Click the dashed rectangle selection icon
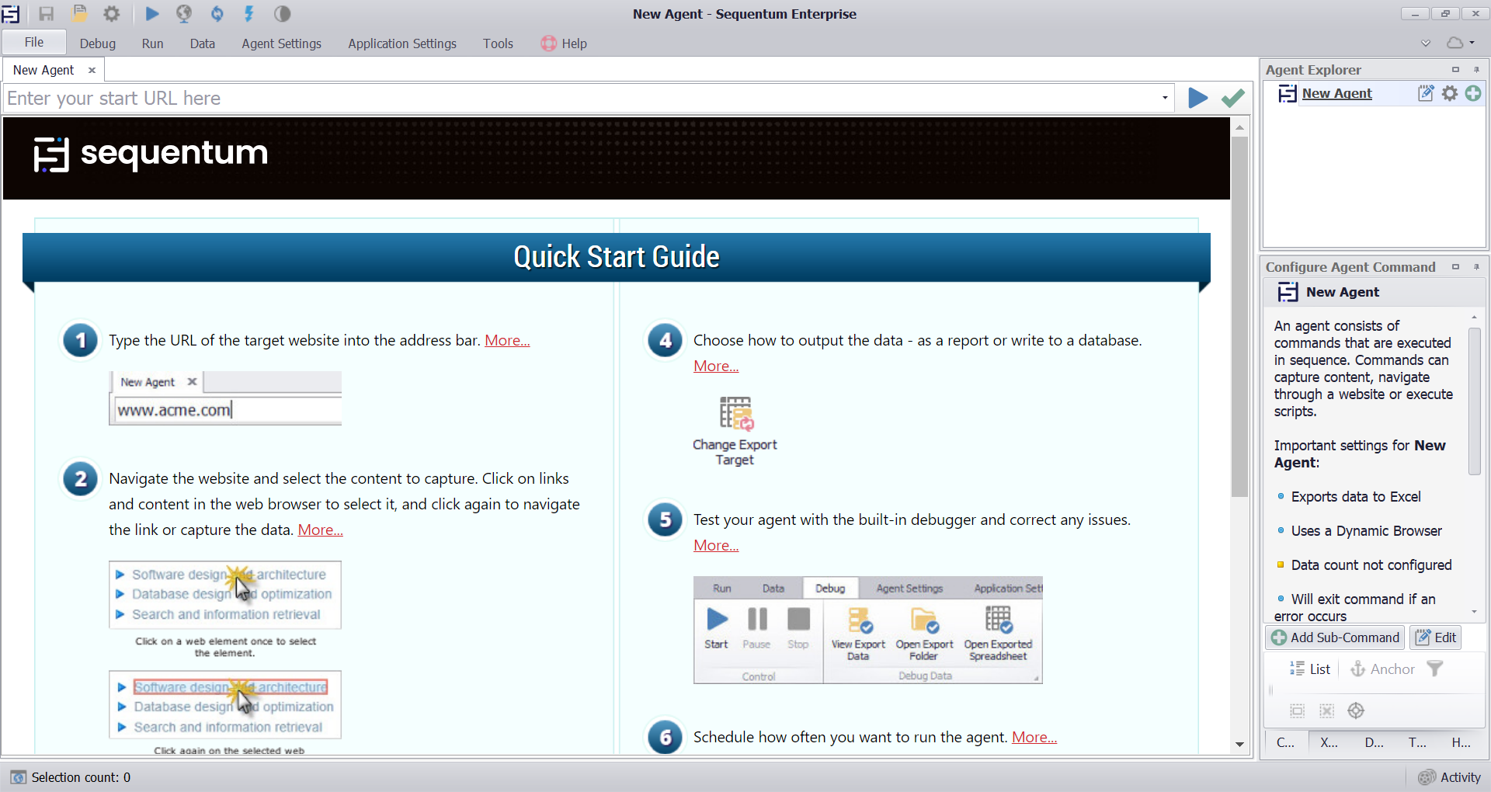Viewport: 1491px width, 792px height. pyautogui.click(x=1297, y=710)
